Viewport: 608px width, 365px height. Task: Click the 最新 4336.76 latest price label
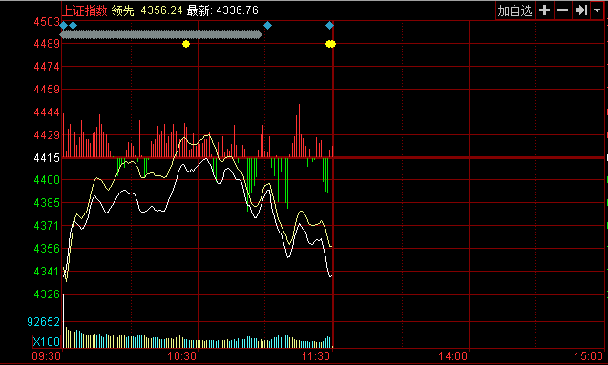coord(222,10)
